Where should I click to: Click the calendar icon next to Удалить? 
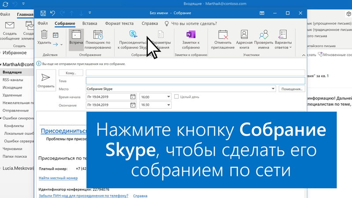(x=55, y=35)
